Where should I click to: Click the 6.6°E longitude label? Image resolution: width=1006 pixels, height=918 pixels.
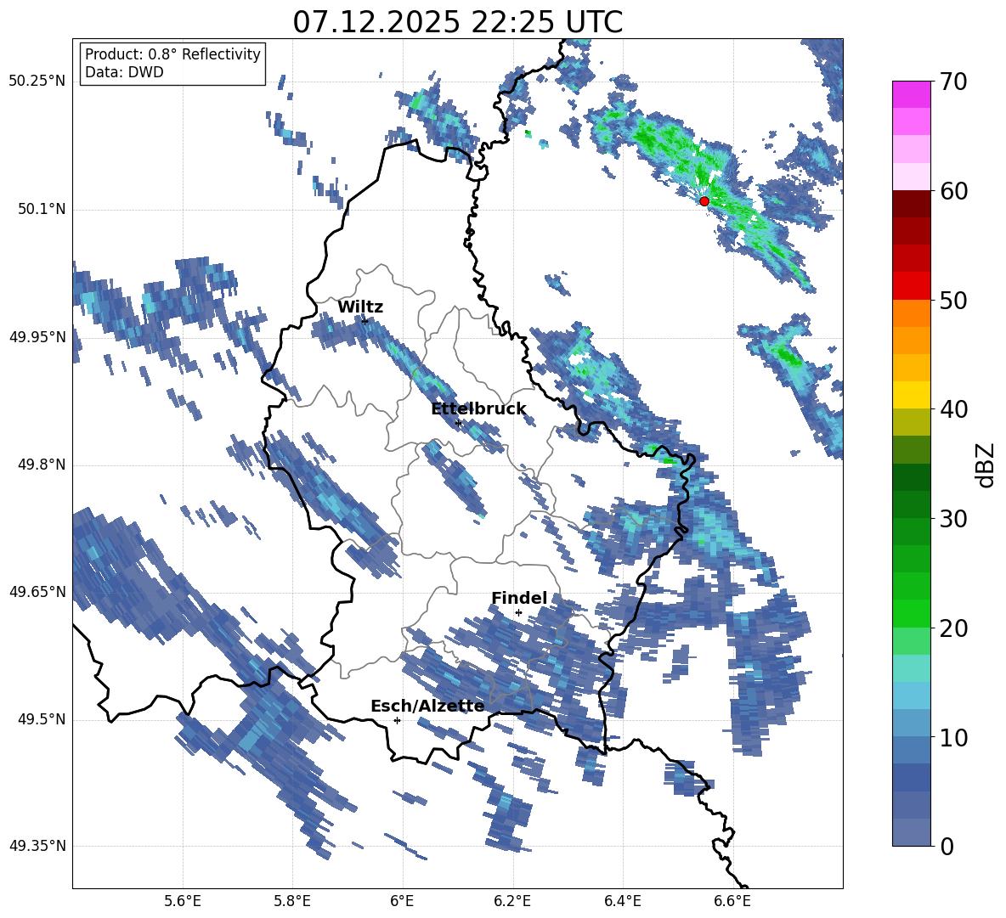(732, 902)
